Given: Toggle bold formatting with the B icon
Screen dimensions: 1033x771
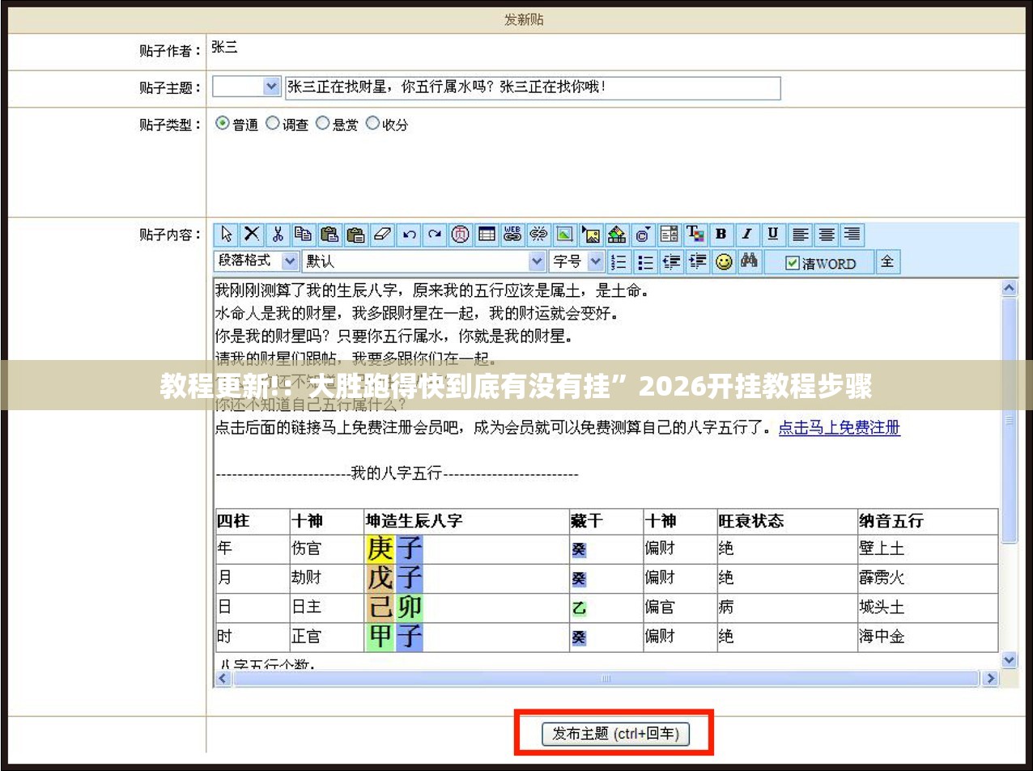Looking at the screenshot, I should point(721,235).
